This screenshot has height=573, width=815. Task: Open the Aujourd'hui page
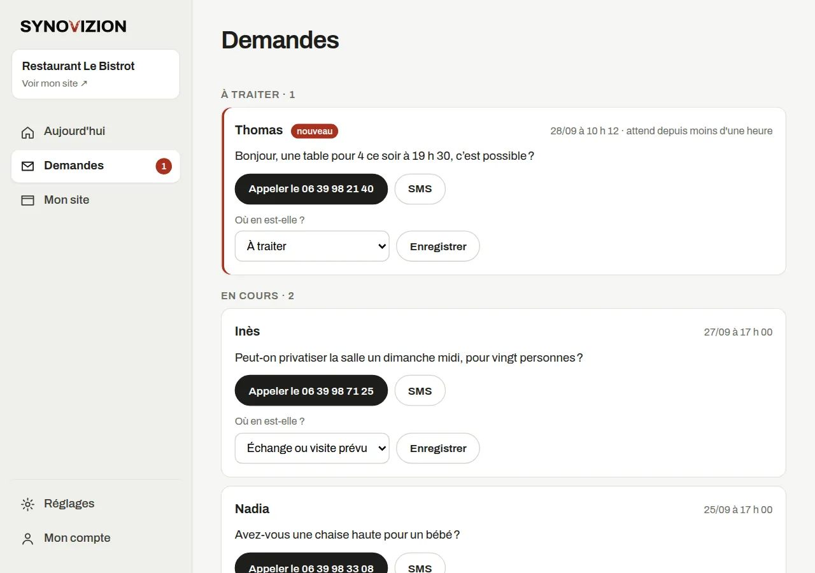pyautogui.click(x=96, y=132)
